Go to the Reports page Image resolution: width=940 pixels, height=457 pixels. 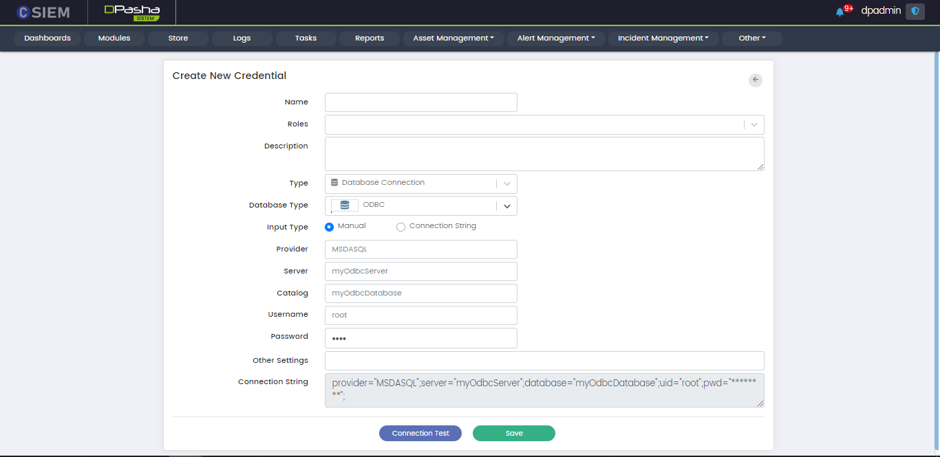pos(370,38)
